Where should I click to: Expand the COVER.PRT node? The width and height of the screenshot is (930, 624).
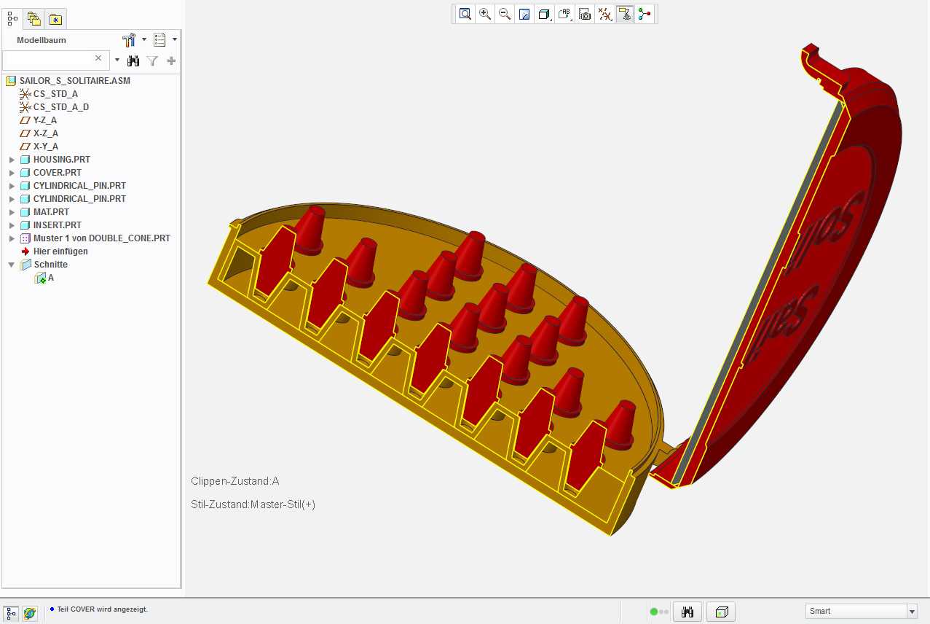pyautogui.click(x=12, y=173)
